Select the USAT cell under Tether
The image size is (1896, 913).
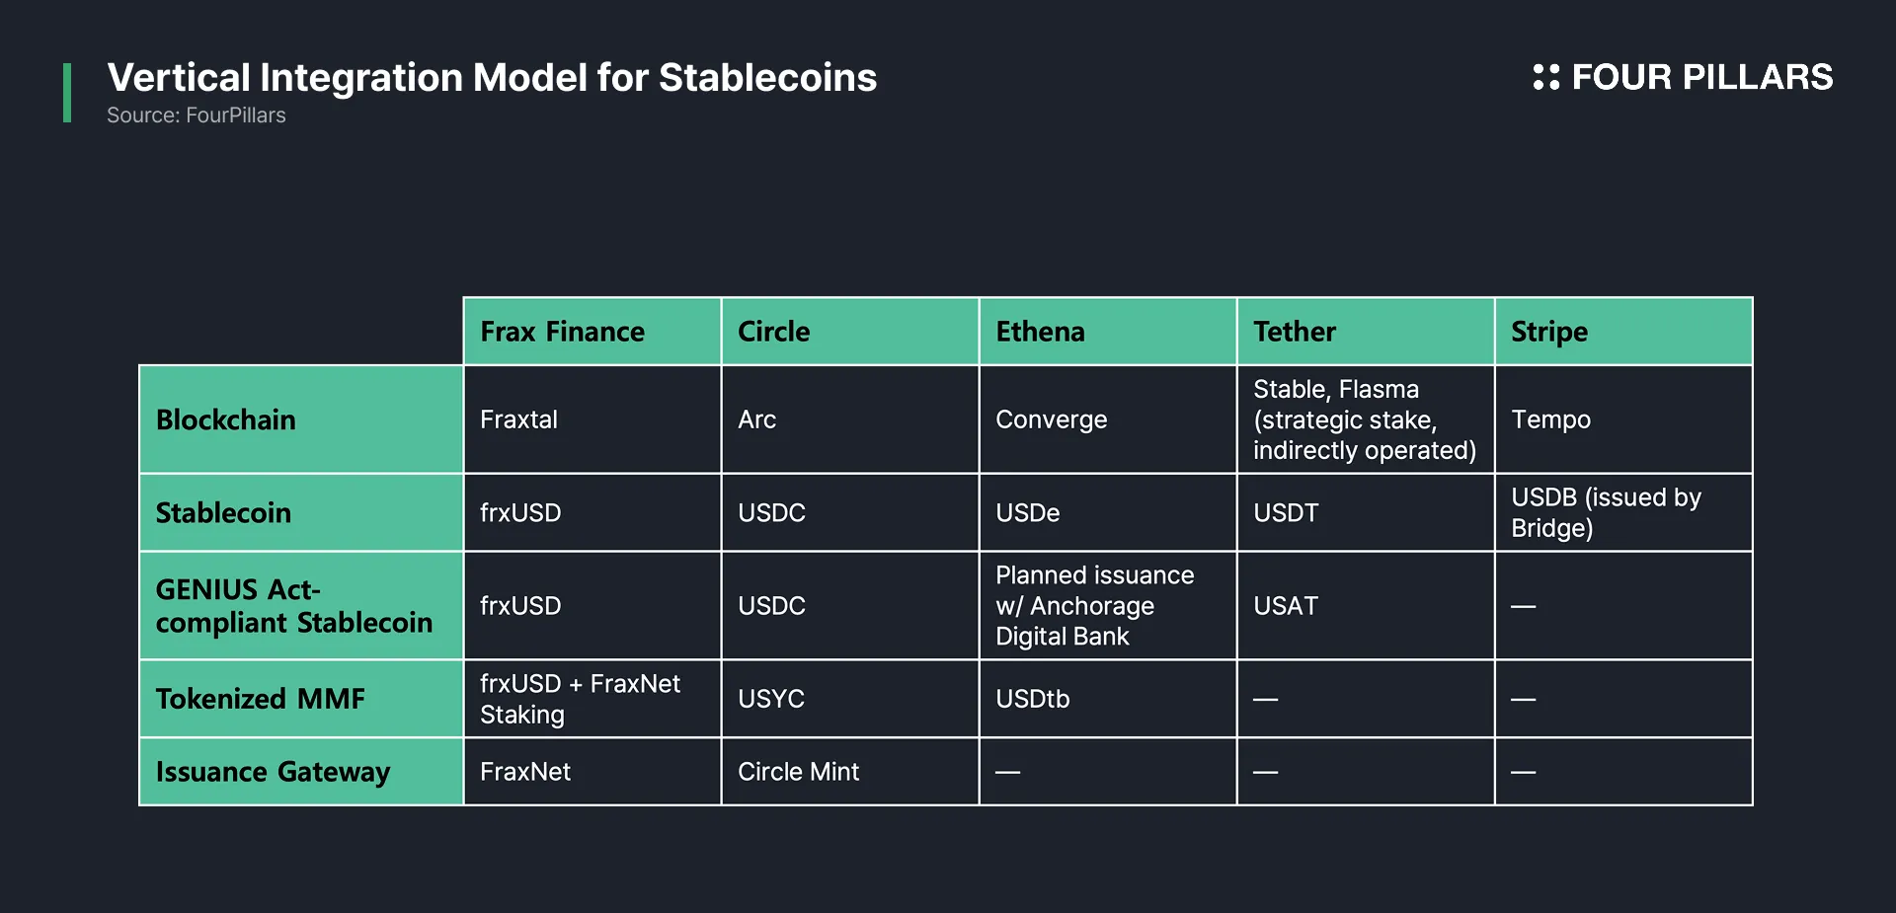point(1285,606)
